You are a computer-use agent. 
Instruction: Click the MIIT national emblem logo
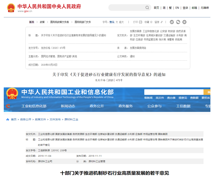point(12,94)
